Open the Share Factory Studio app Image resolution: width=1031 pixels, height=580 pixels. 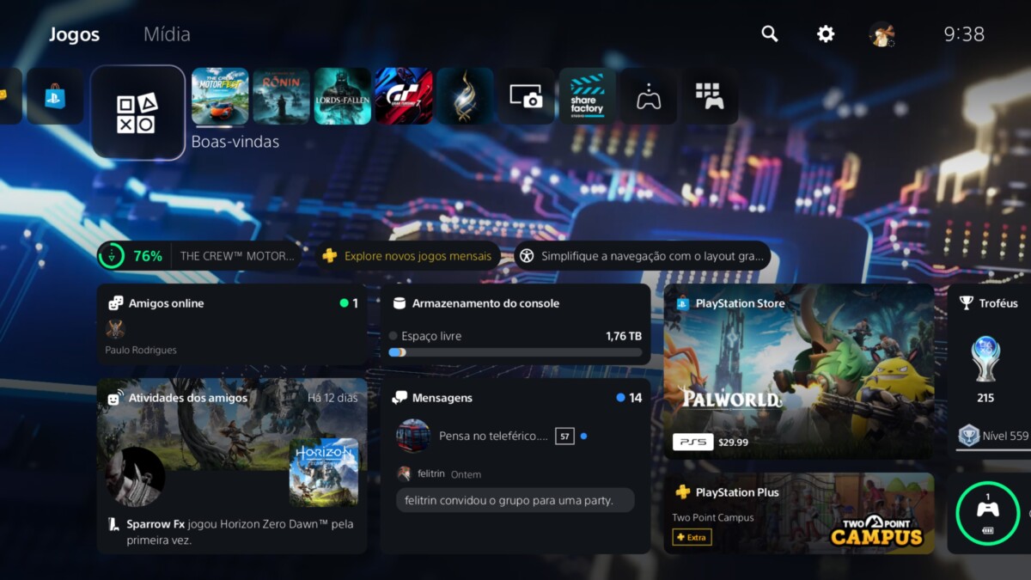pos(588,96)
